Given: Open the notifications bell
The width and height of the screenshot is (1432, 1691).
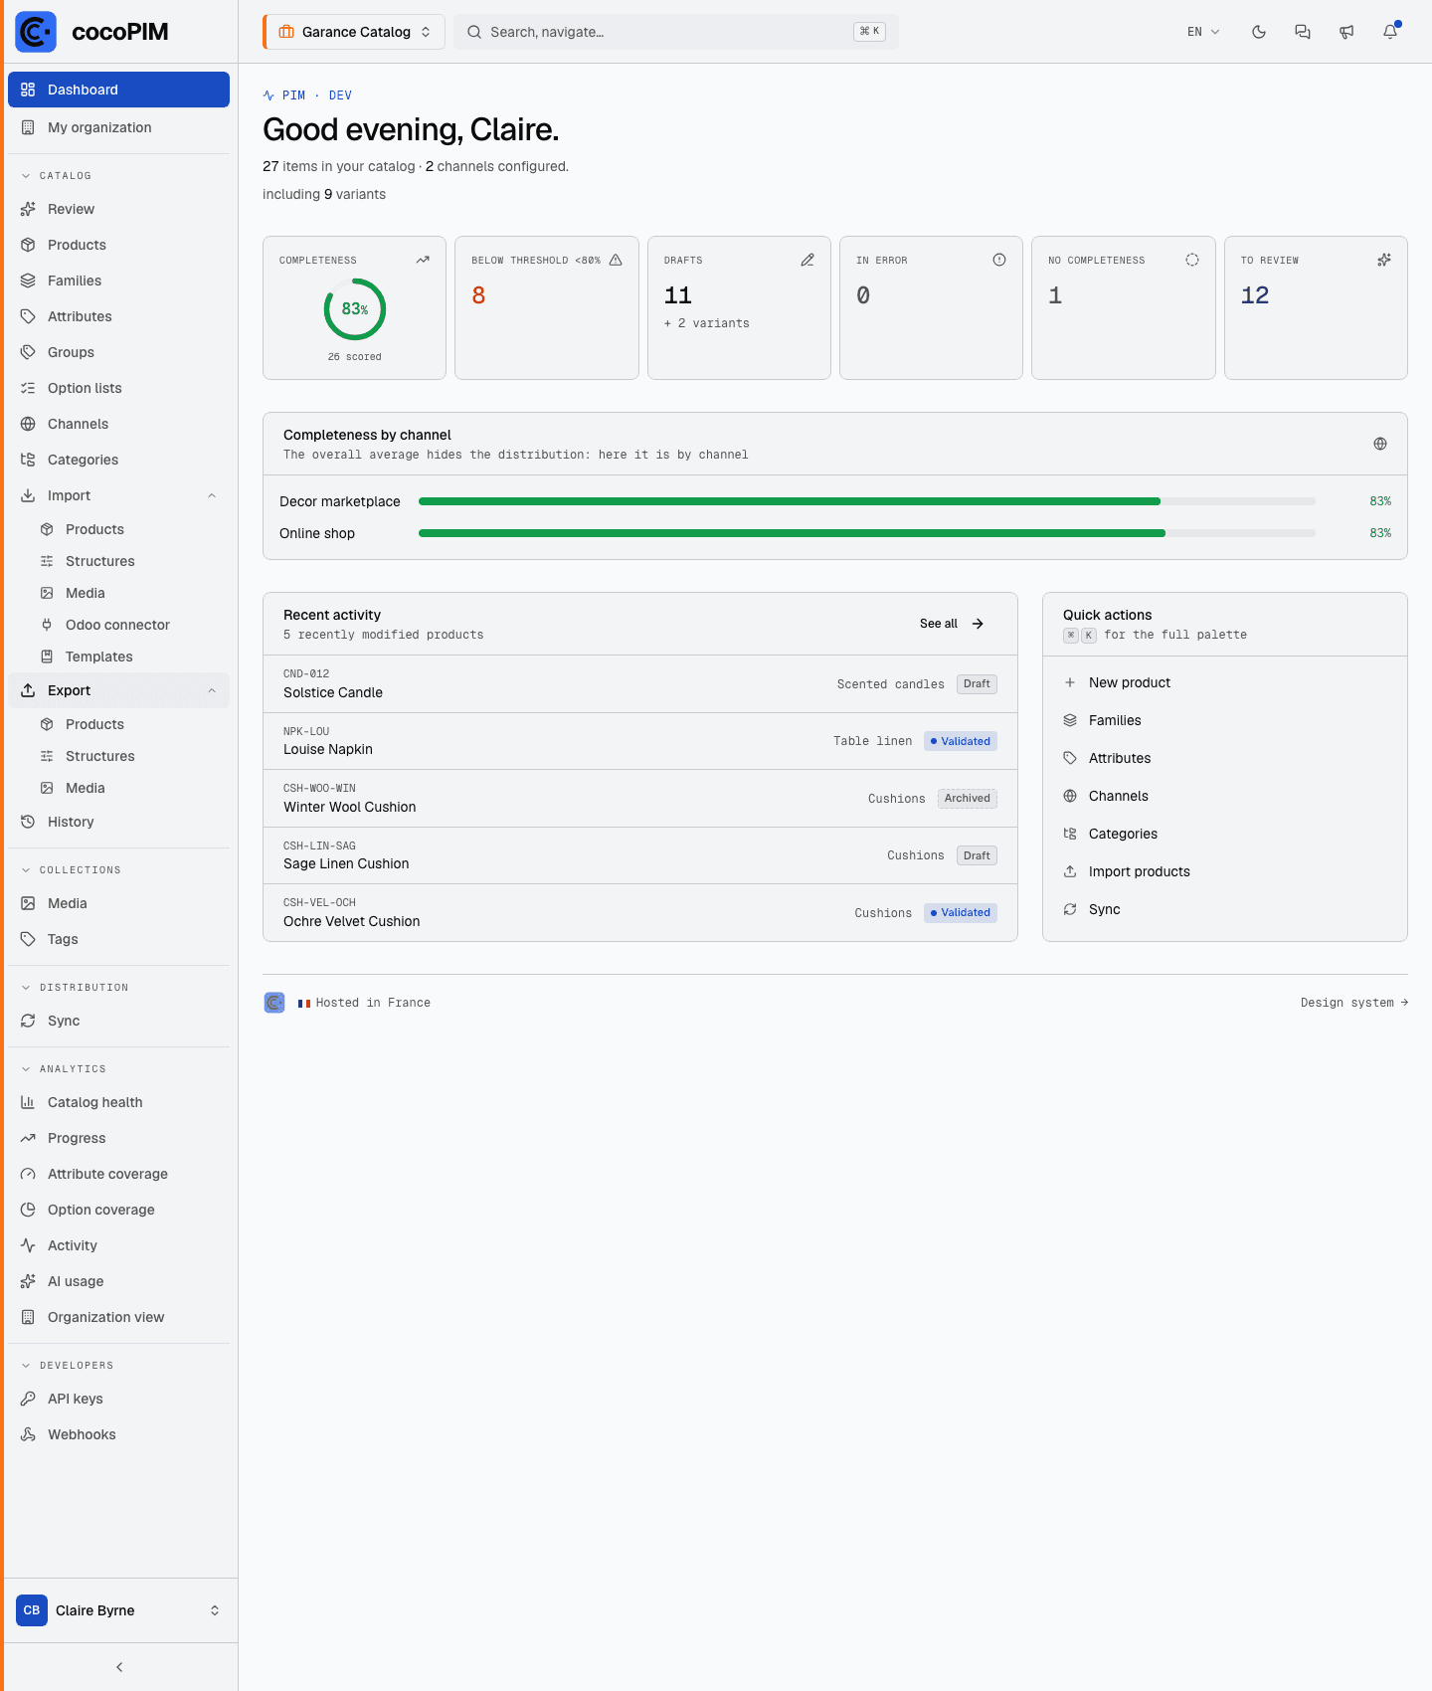Looking at the screenshot, I should 1390,32.
